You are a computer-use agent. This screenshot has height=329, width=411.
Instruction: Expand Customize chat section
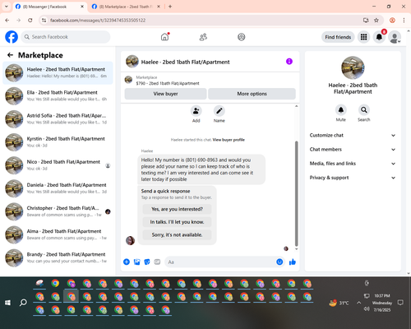click(x=353, y=135)
